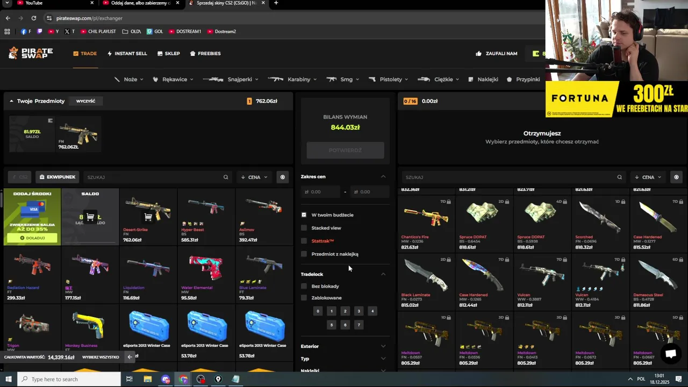Click the Wyczyść button in Twoje Przedmioty

85,101
